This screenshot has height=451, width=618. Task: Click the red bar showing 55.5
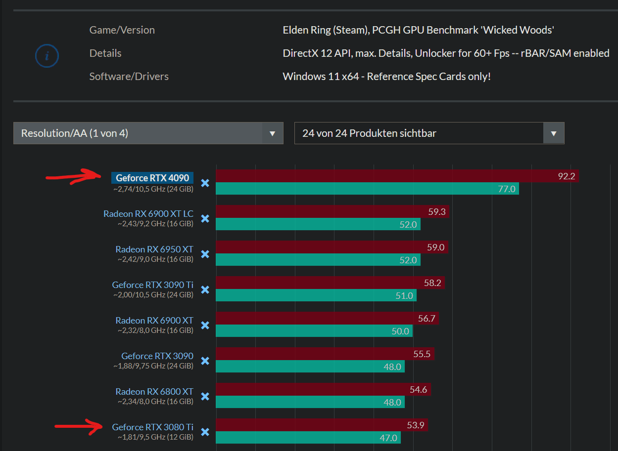tap(325, 354)
